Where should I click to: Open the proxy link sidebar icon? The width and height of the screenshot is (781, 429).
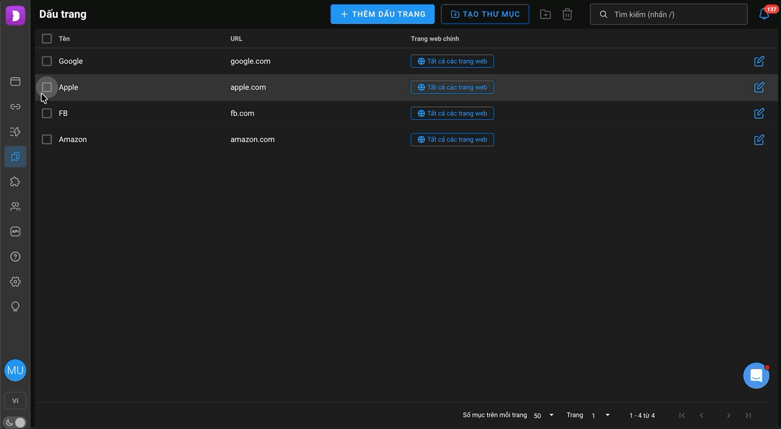click(16, 107)
